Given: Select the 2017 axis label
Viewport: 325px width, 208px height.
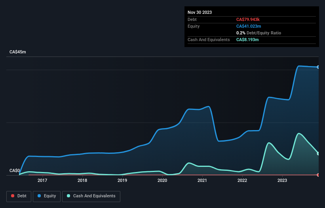Looking at the screenshot, I should (42, 180).
